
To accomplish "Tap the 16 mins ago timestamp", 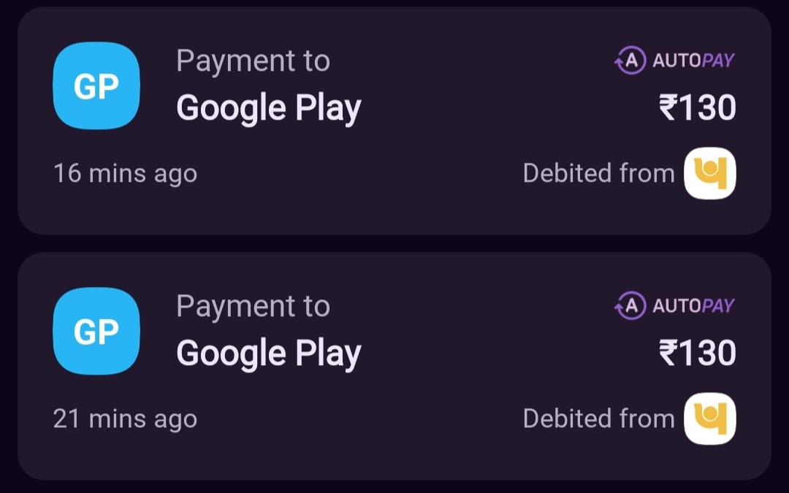I will (x=126, y=172).
